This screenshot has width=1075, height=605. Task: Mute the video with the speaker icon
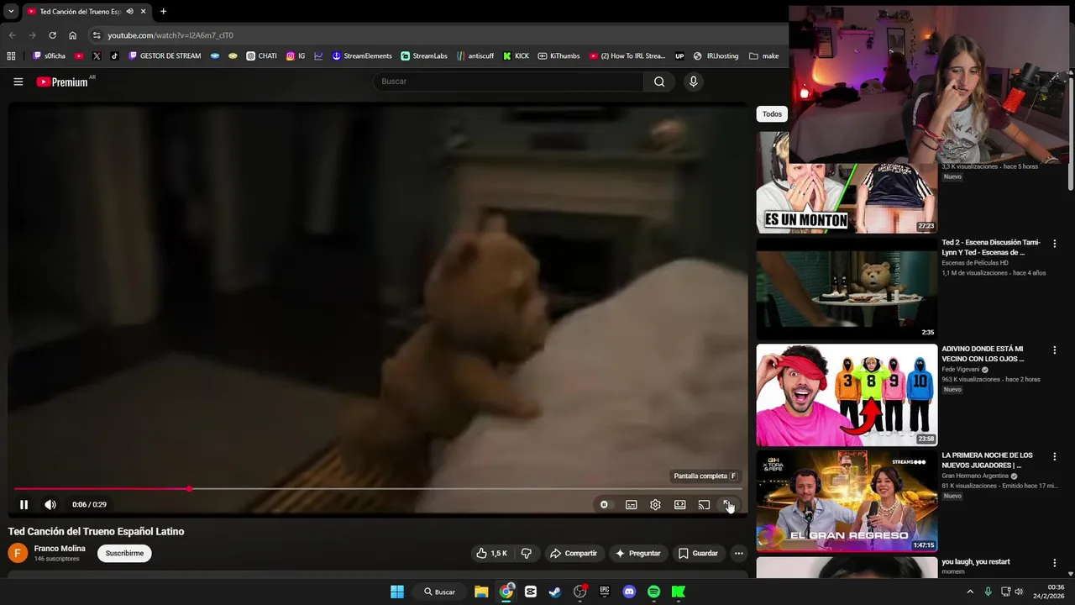(50, 504)
